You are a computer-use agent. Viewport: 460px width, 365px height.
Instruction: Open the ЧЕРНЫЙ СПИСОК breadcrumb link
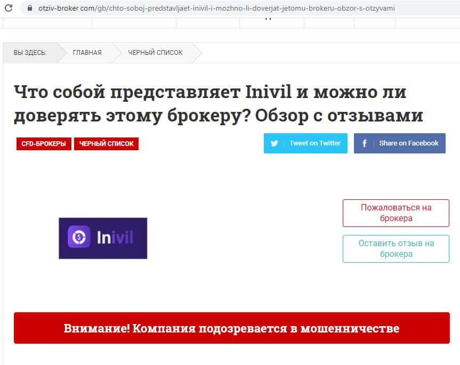[x=155, y=53]
